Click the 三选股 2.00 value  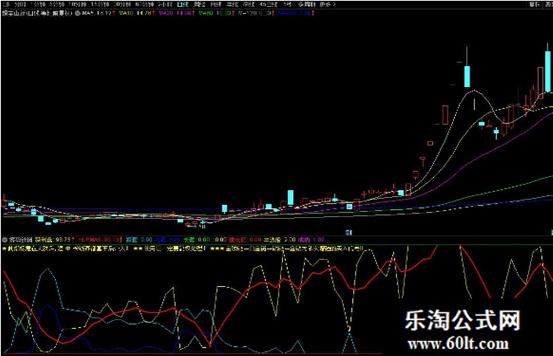[x=280, y=240]
